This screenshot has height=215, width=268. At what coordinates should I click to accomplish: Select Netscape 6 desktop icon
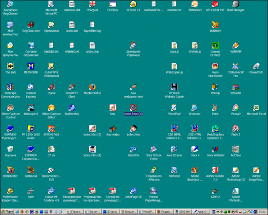point(31,107)
